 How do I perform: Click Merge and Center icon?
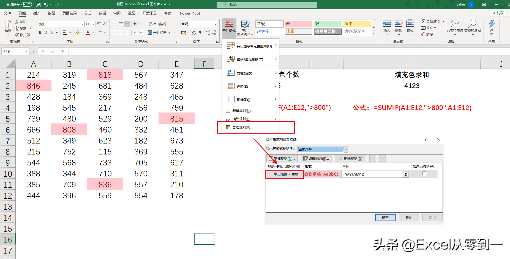[150, 33]
